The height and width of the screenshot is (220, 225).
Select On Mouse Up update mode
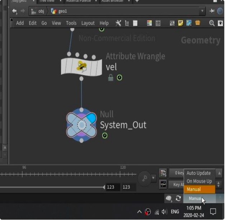click(199, 181)
